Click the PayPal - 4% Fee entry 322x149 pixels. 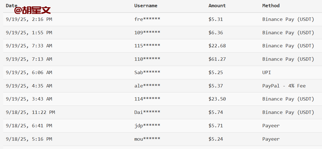(x=284, y=86)
